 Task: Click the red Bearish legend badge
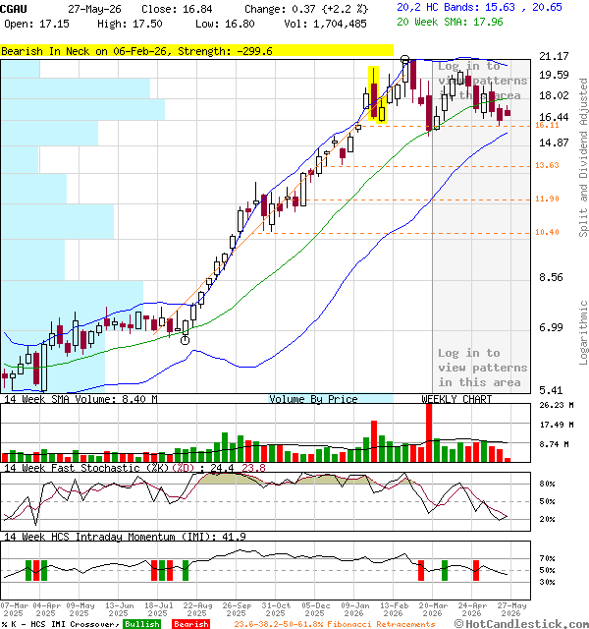pyautogui.click(x=191, y=624)
